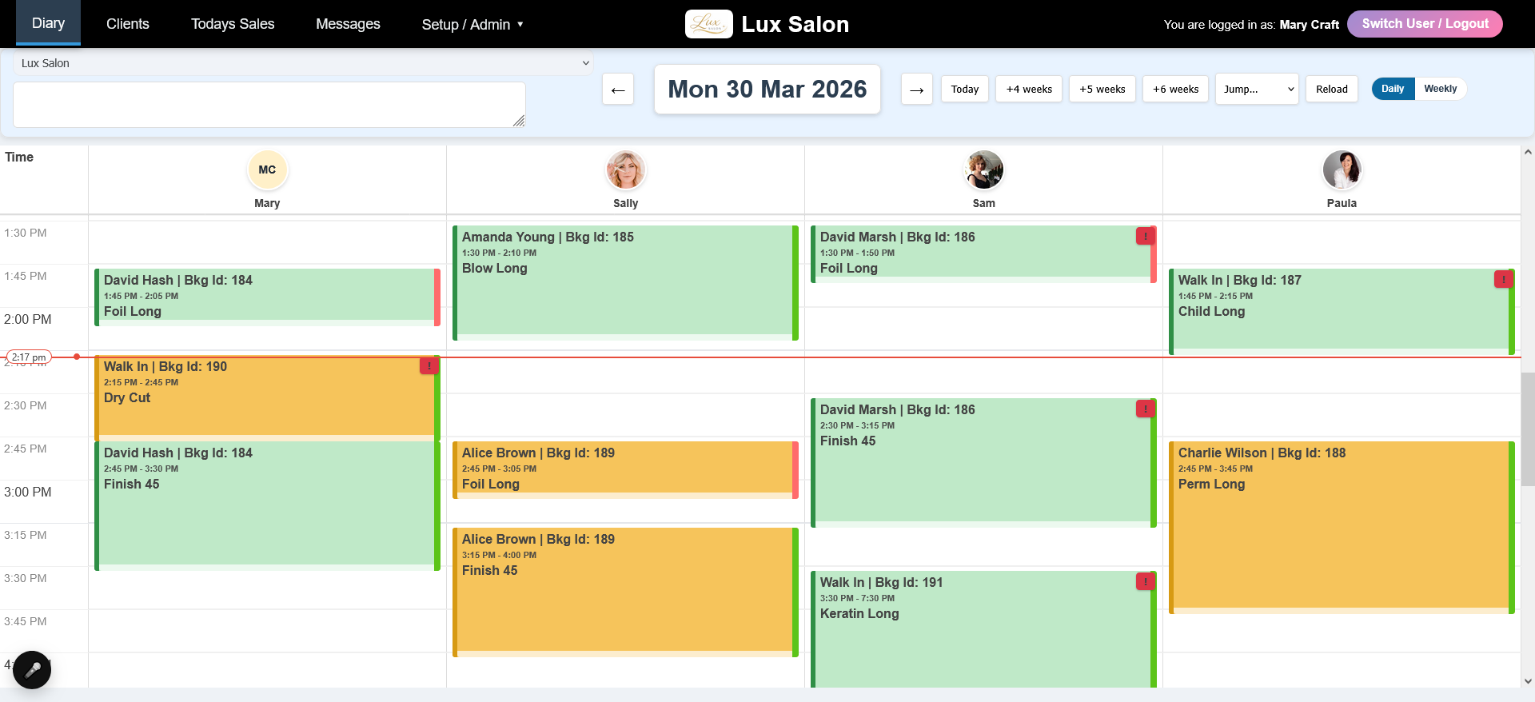Click the 1:30 PM time label
This screenshot has height=702, width=1535.
pos(26,233)
